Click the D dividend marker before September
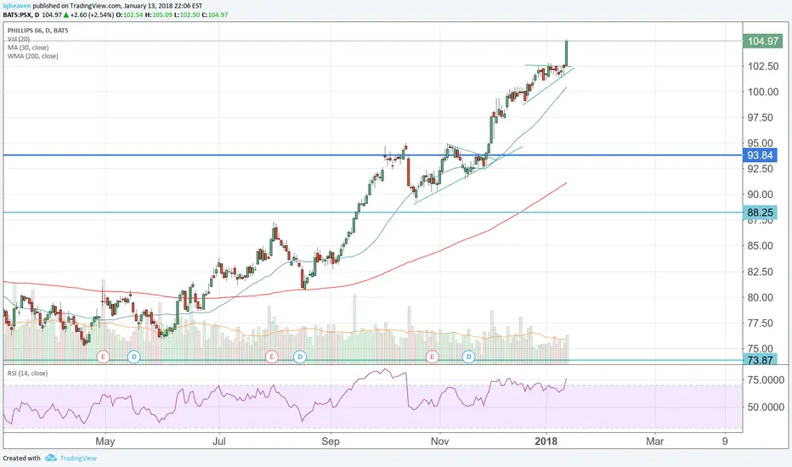 pos(300,357)
